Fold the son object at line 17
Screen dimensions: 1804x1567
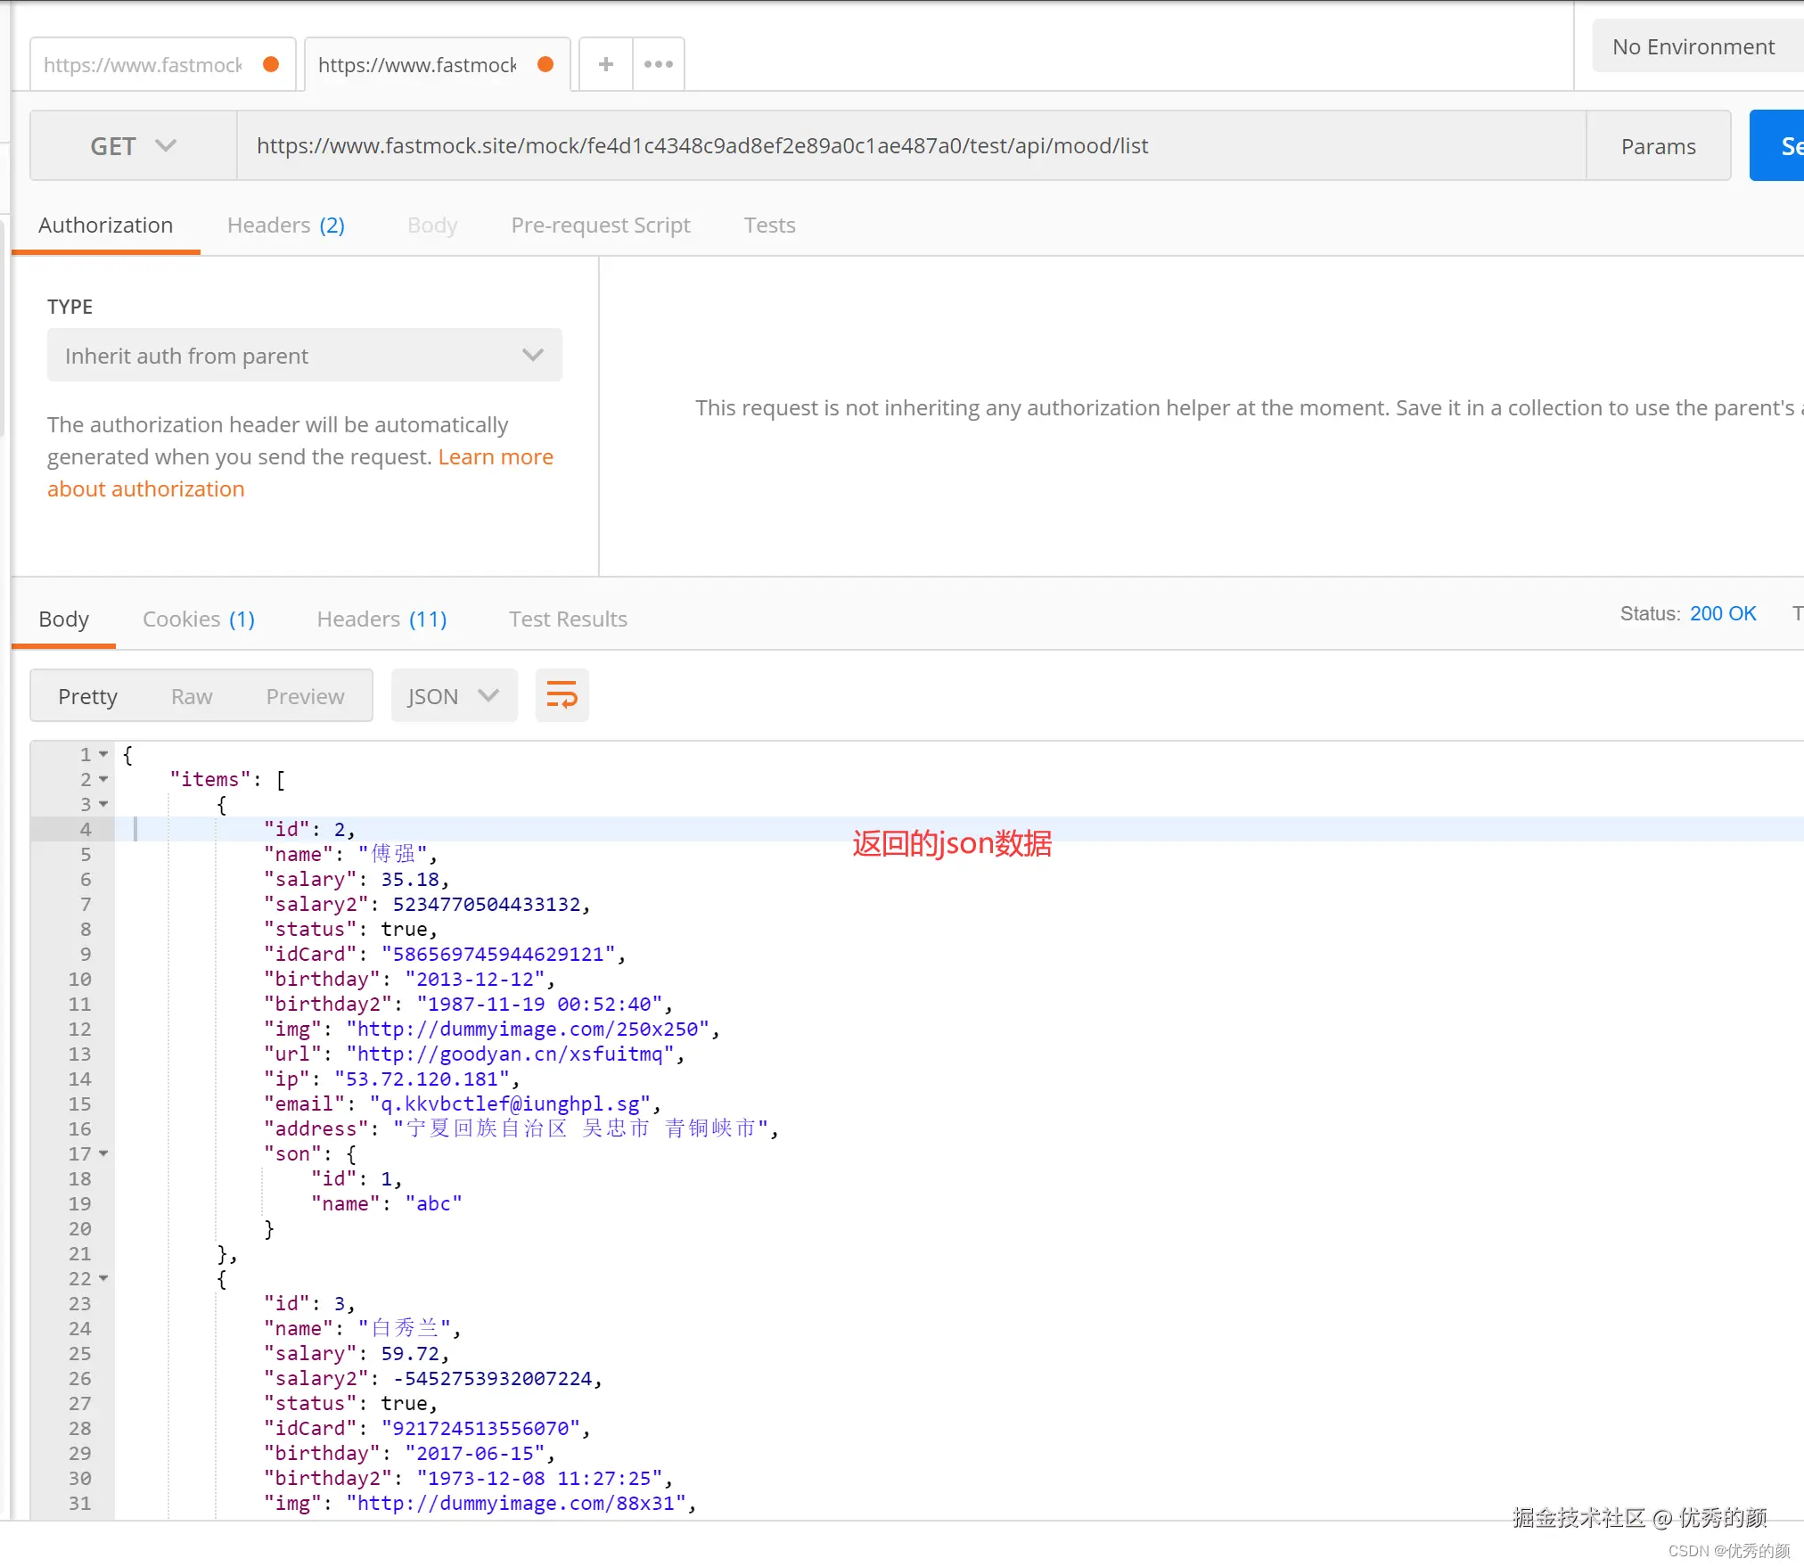(x=104, y=1154)
